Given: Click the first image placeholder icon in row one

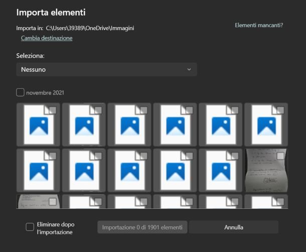Looking at the screenshot, I should pyautogui.click(x=38, y=125).
